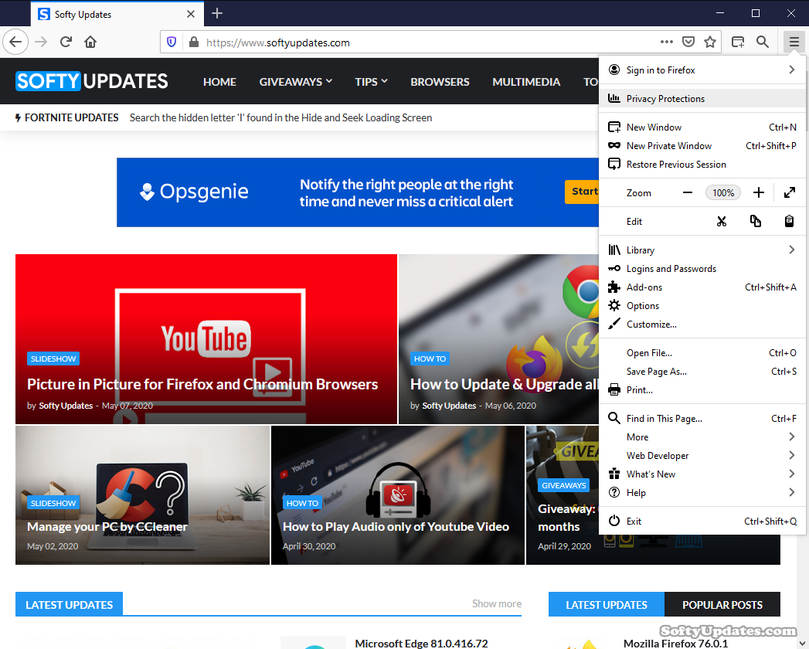Click the Copy icon in Edit row
809x649 pixels.
756,221
